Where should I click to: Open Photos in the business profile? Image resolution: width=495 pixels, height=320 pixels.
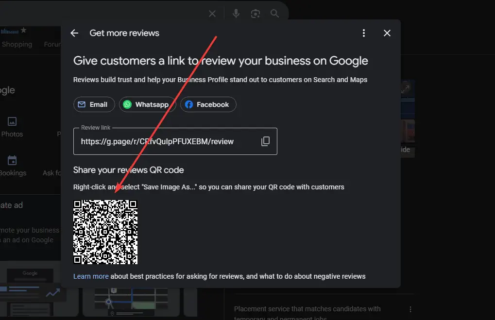pyautogui.click(x=12, y=127)
